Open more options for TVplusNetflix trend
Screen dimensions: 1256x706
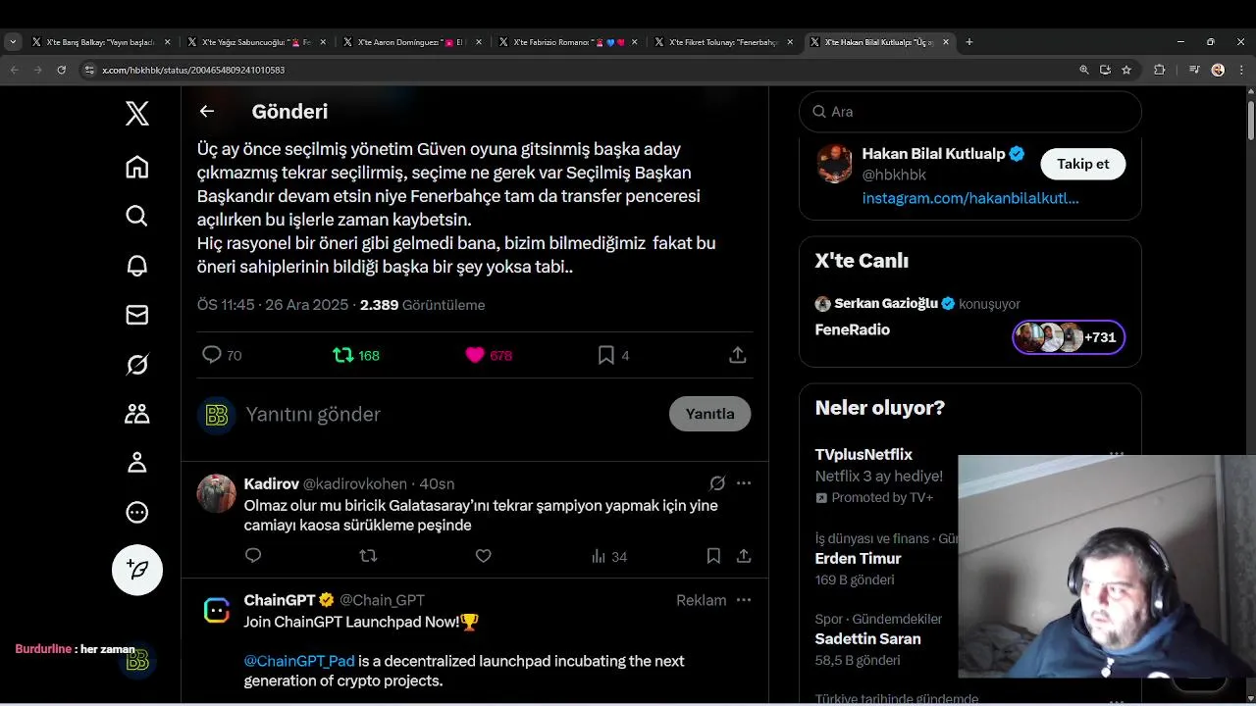coord(1117,454)
